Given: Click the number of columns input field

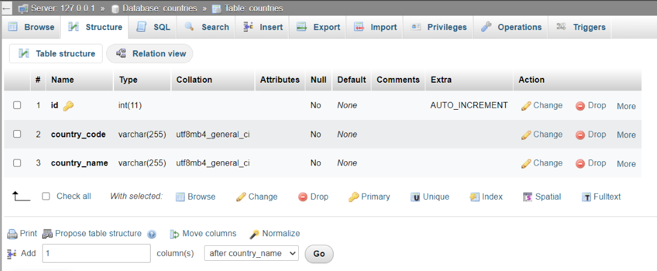Looking at the screenshot, I should pos(96,253).
